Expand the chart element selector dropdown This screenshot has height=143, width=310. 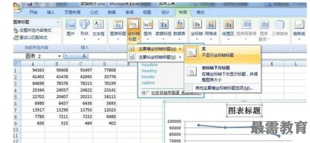58,22
